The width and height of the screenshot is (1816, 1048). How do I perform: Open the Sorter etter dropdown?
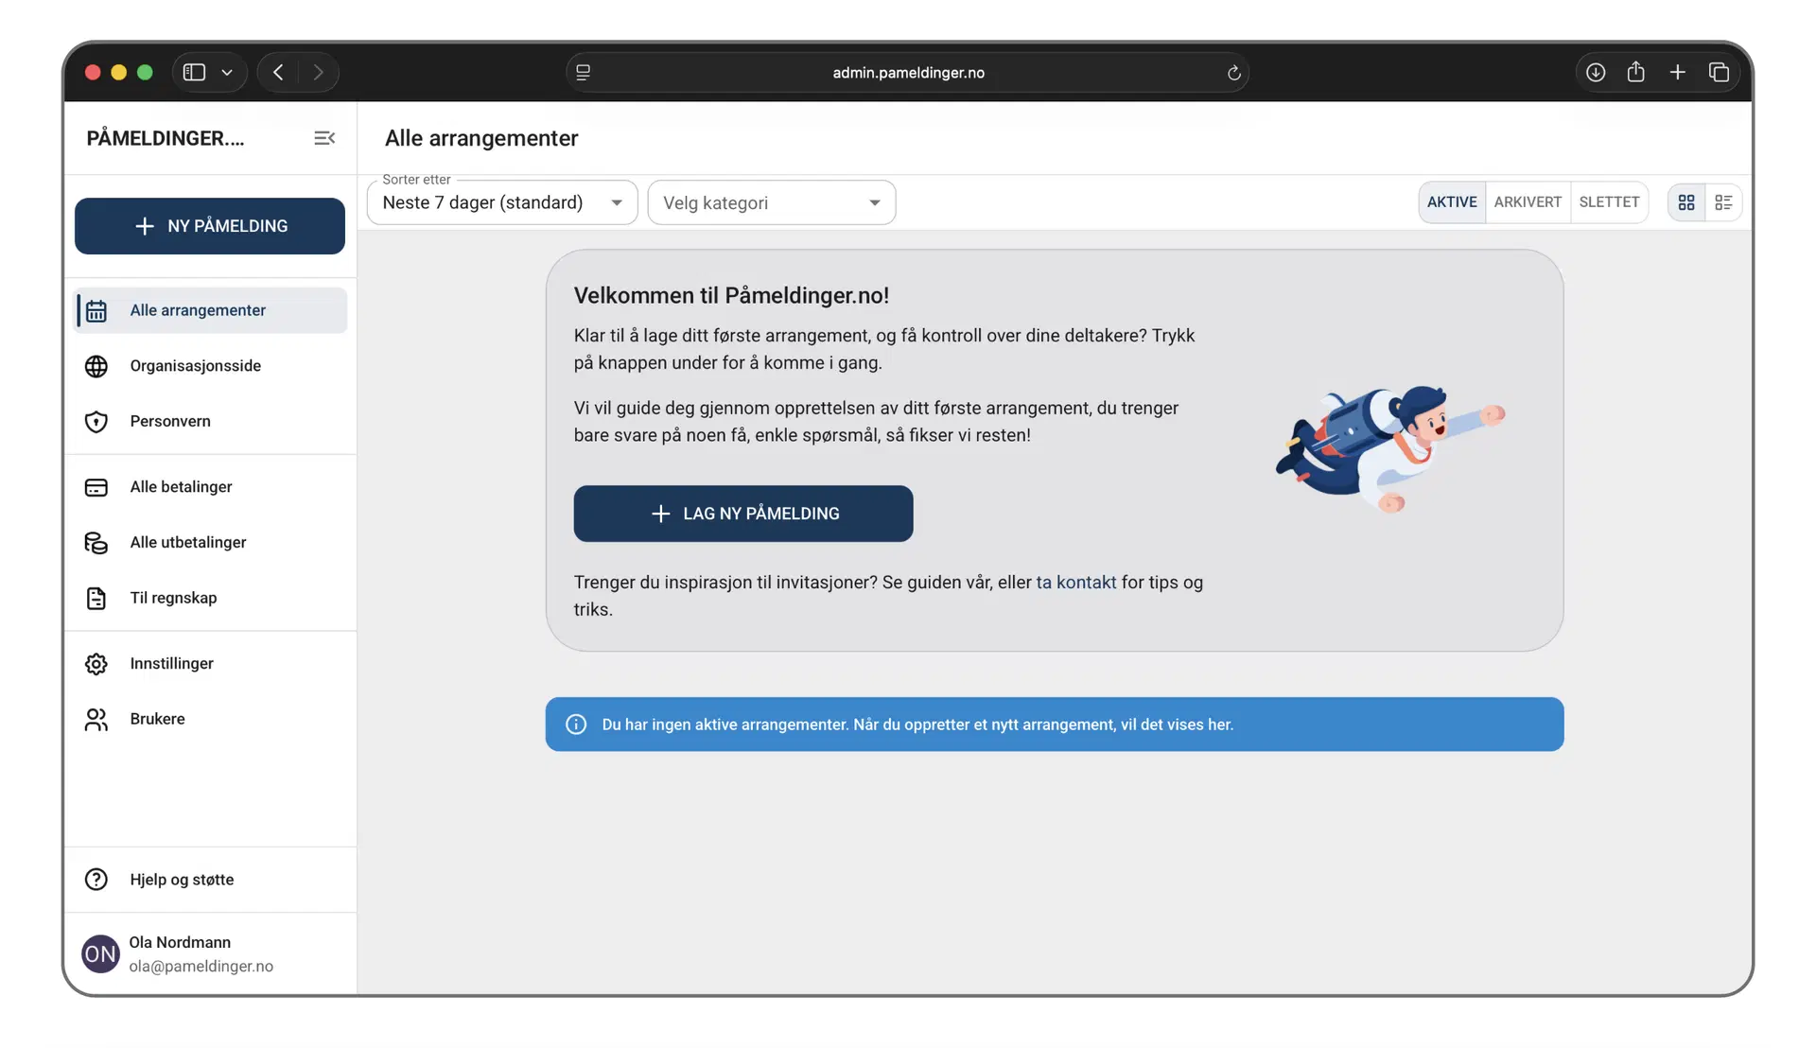pyautogui.click(x=502, y=203)
